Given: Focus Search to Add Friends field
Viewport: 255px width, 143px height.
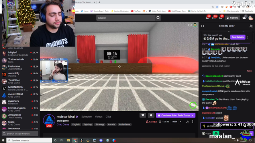Looking at the screenshot, I should click(20, 133).
